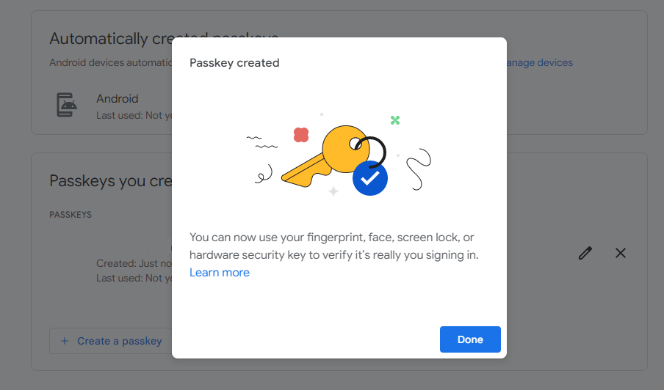Click the red flower shape in illustration
664x390 pixels.
pyautogui.click(x=301, y=134)
